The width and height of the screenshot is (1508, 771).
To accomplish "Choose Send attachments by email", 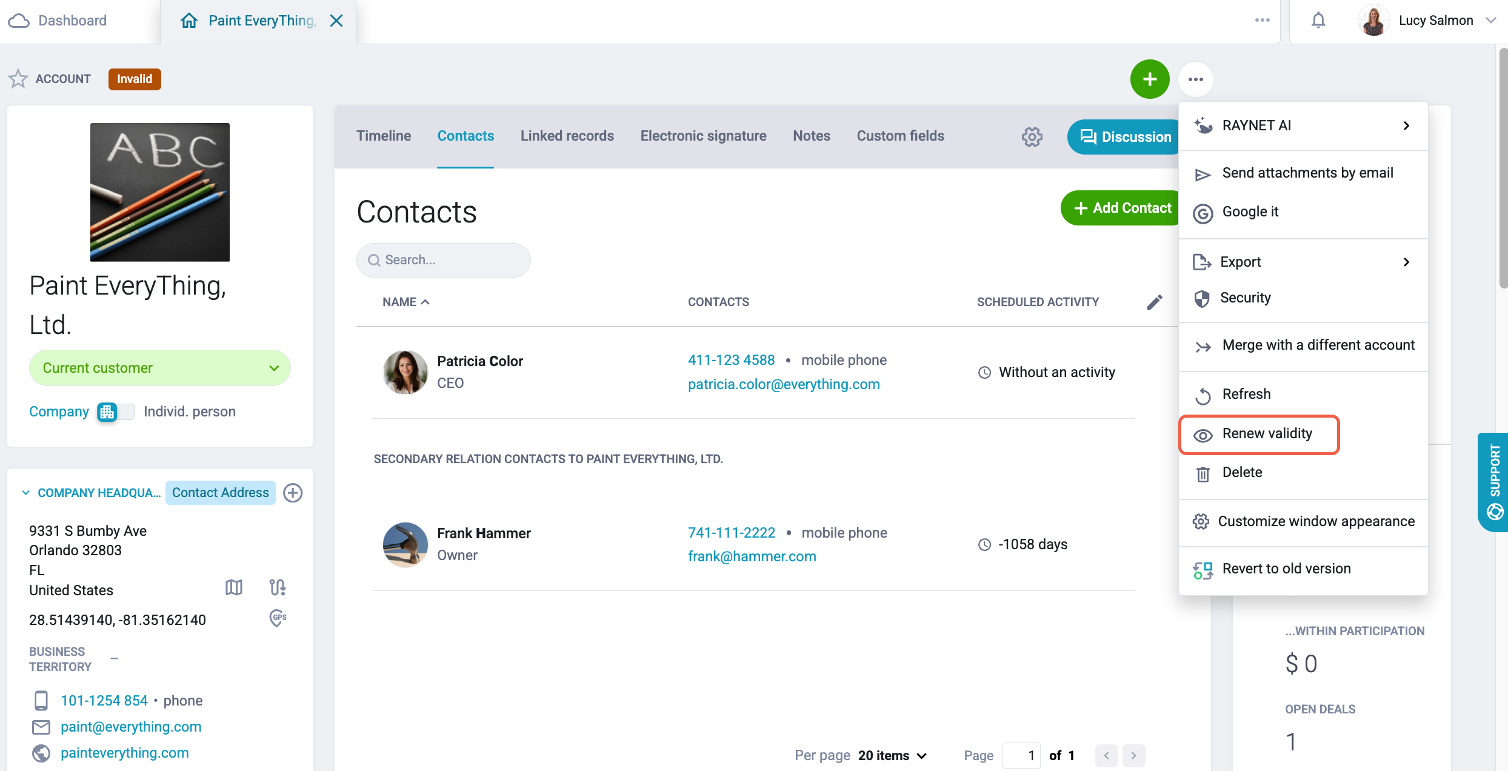I will (1303, 173).
